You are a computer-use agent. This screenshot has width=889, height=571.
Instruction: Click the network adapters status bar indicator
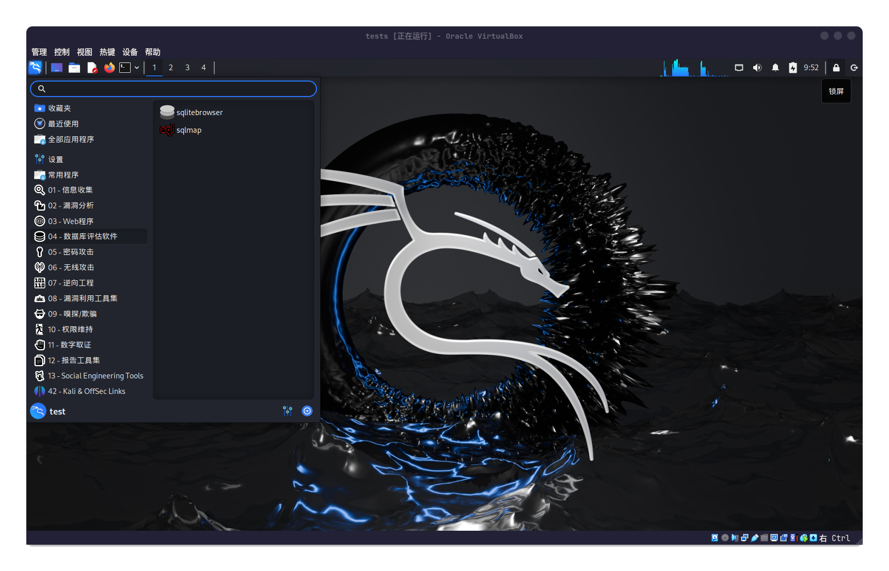pyautogui.click(x=744, y=538)
